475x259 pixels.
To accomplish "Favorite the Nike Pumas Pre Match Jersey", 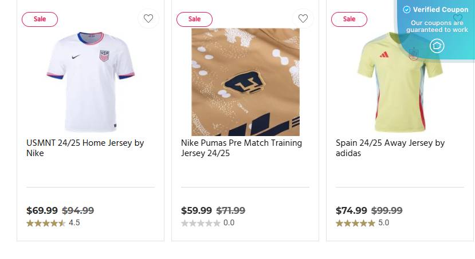I will coord(303,19).
